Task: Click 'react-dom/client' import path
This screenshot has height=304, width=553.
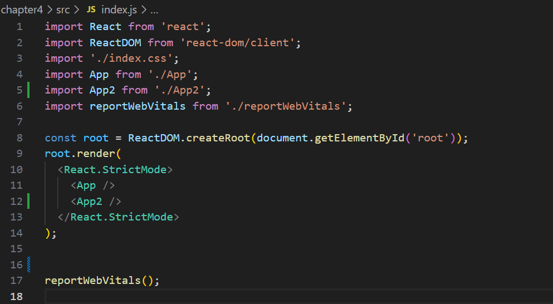Action: (x=237, y=43)
